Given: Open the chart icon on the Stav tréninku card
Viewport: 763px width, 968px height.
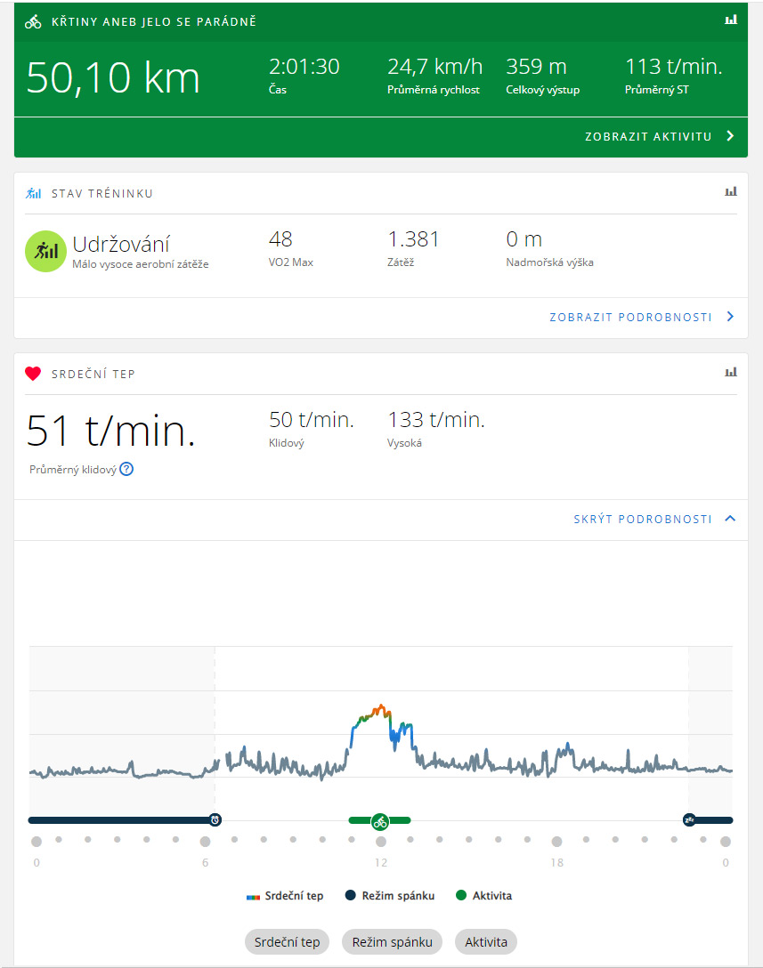Looking at the screenshot, I should tap(731, 191).
